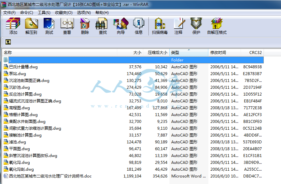Screen dimensions: 281x184
Task: Select the 巴氏计量槽.dwg file icon
Action: [6, 67]
